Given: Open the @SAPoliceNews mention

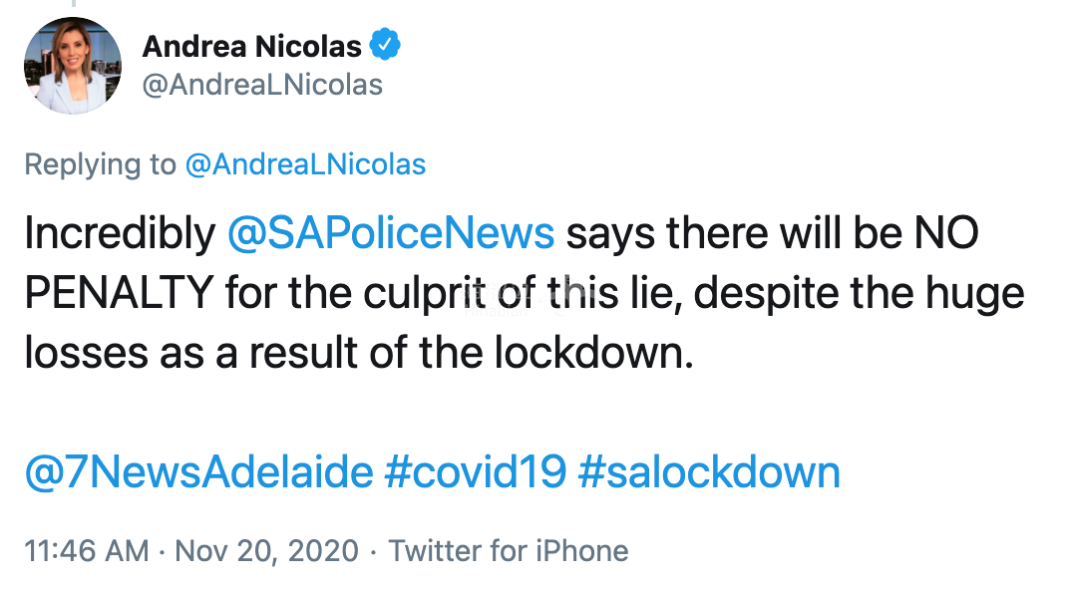Looking at the screenshot, I should pyautogui.click(x=390, y=233).
